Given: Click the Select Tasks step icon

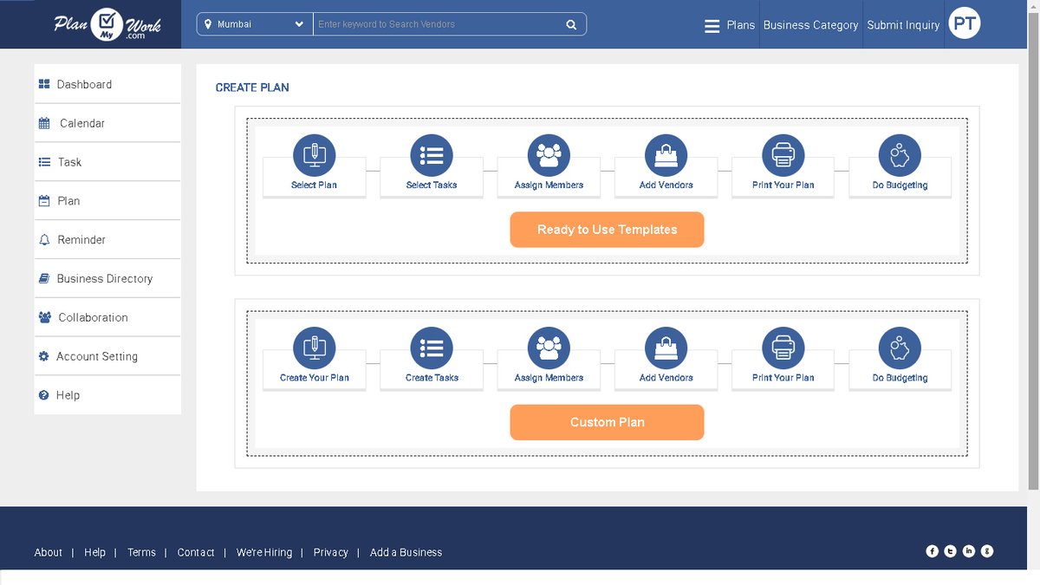Looking at the screenshot, I should tap(432, 156).
